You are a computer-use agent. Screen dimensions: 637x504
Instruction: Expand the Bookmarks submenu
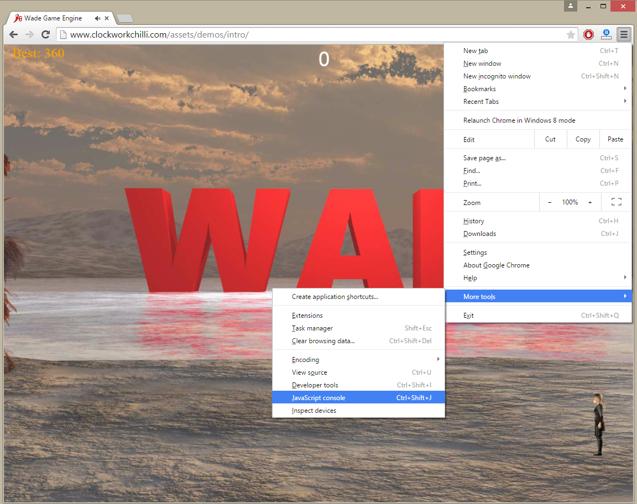[538, 88]
